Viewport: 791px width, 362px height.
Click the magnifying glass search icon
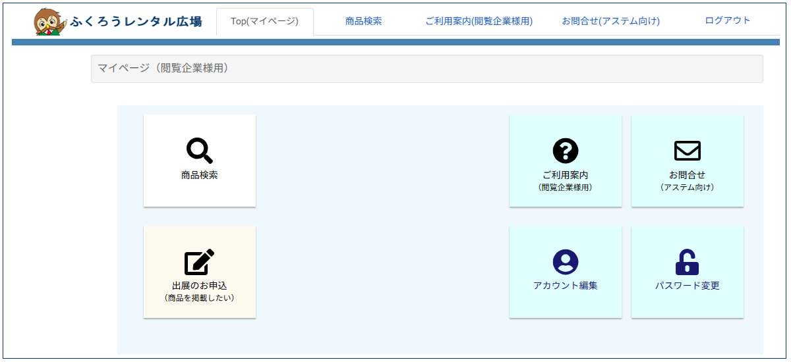[199, 151]
